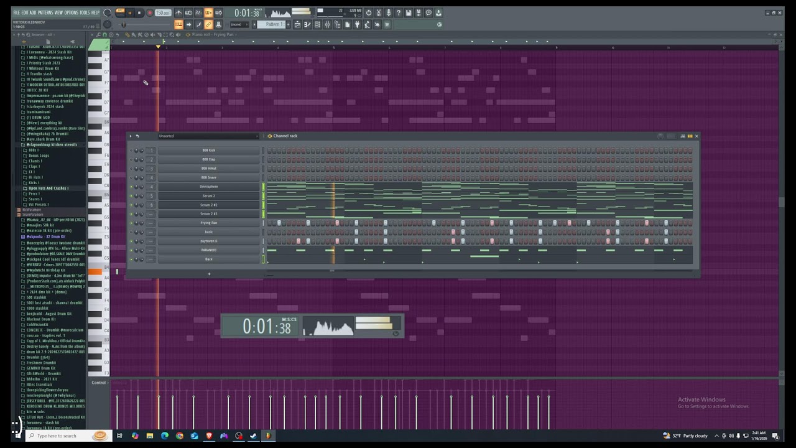
Task: Select the 808 Kick channel button
Action: pyautogui.click(x=208, y=151)
